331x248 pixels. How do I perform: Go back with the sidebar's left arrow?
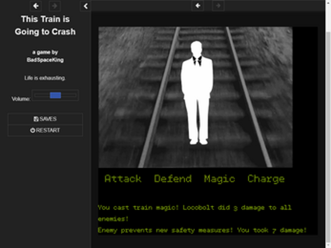36,6
